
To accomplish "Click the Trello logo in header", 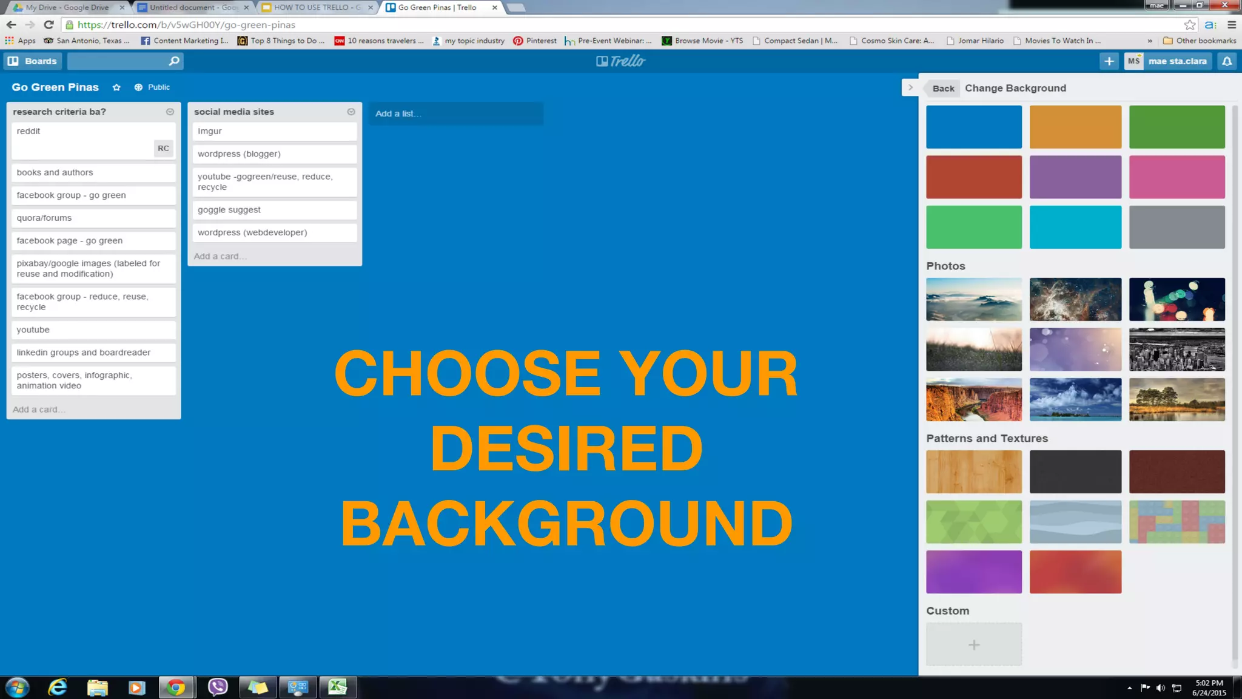I will (620, 61).
